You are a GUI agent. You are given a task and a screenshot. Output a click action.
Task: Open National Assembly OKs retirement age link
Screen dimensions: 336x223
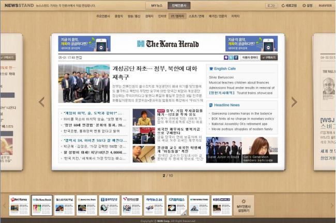point(239,124)
